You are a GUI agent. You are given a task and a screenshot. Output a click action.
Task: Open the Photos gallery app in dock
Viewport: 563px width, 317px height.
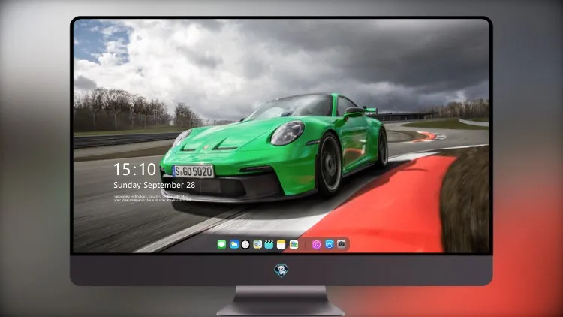pyautogui.click(x=294, y=245)
